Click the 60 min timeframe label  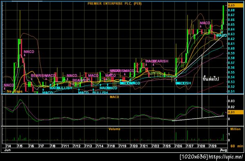pos(237,146)
